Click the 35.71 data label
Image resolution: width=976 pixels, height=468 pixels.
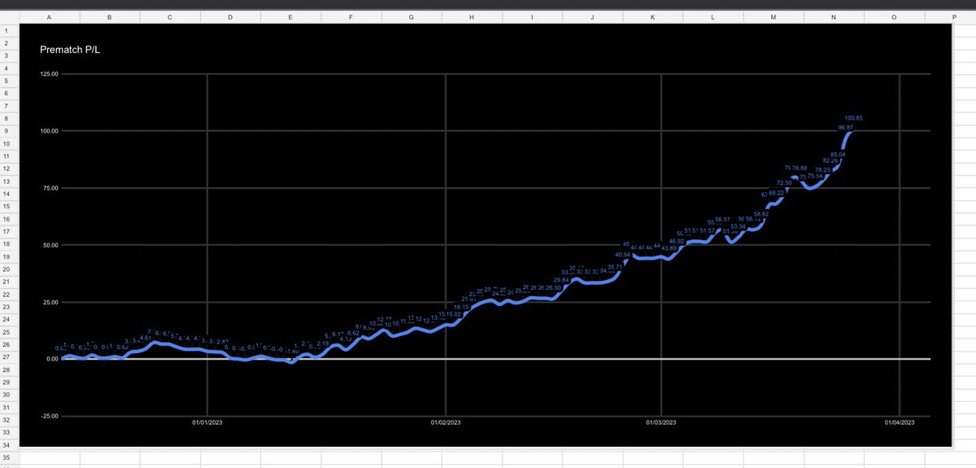pyautogui.click(x=616, y=266)
